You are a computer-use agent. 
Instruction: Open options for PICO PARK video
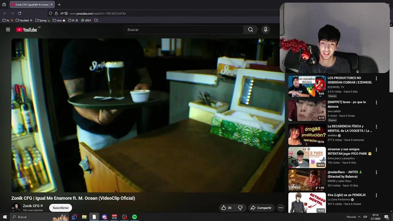click(x=376, y=150)
